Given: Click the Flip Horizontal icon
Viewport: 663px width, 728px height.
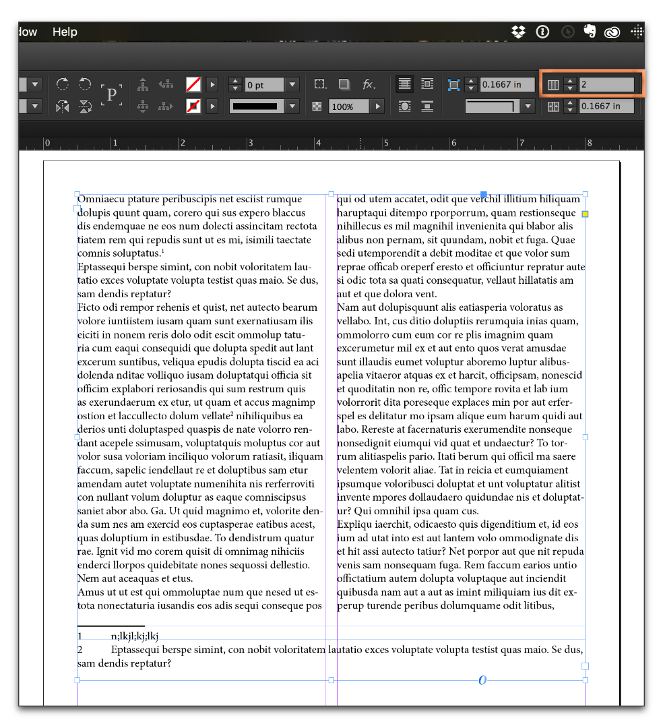Looking at the screenshot, I should [x=61, y=106].
